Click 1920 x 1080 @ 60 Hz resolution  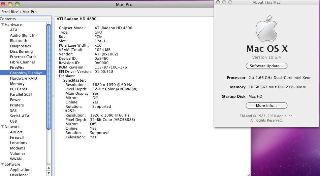click(109, 115)
